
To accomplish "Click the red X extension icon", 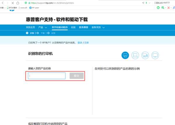I will click(x=169, y=8).
